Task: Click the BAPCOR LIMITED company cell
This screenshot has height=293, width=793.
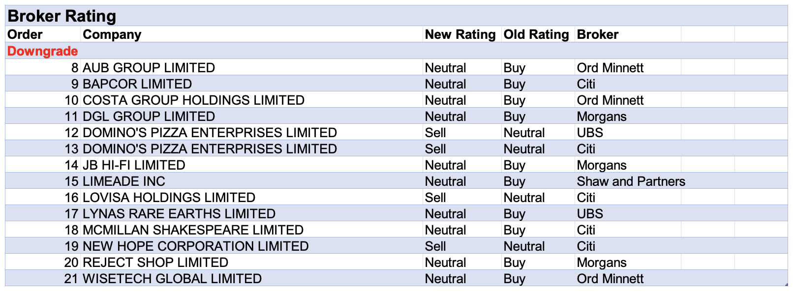Action: [137, 84]
